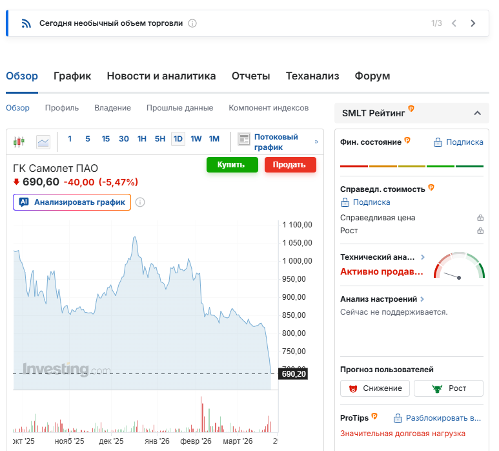Click Pro badge next to SMLT Рейтинг
The image size is (499, 451).
411,109
